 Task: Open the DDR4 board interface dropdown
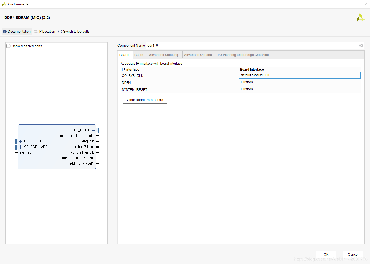click(357, 82)
